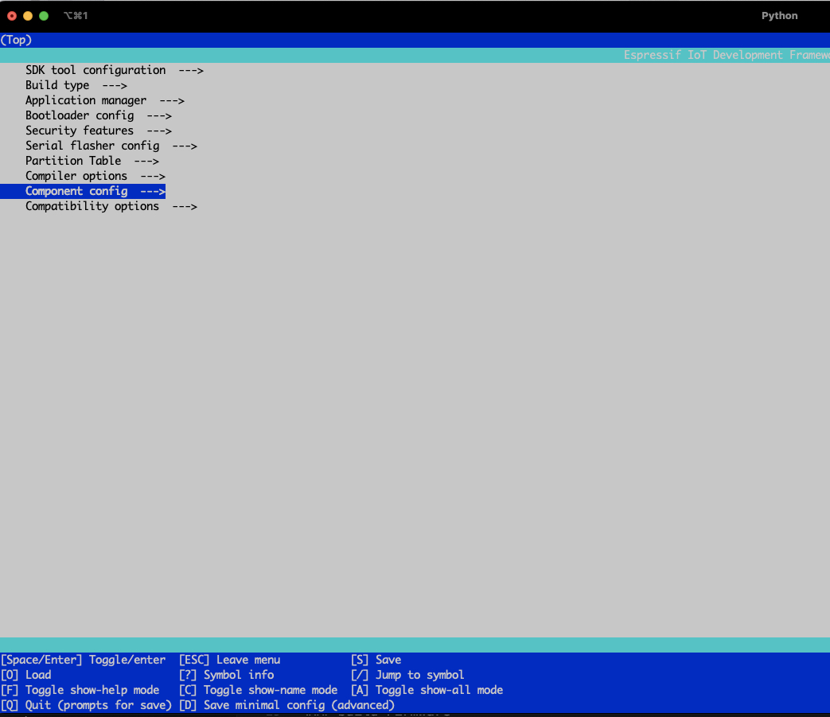
Task: Click the [C] Toggle show-name mode hint
Action: coord(259,690)
